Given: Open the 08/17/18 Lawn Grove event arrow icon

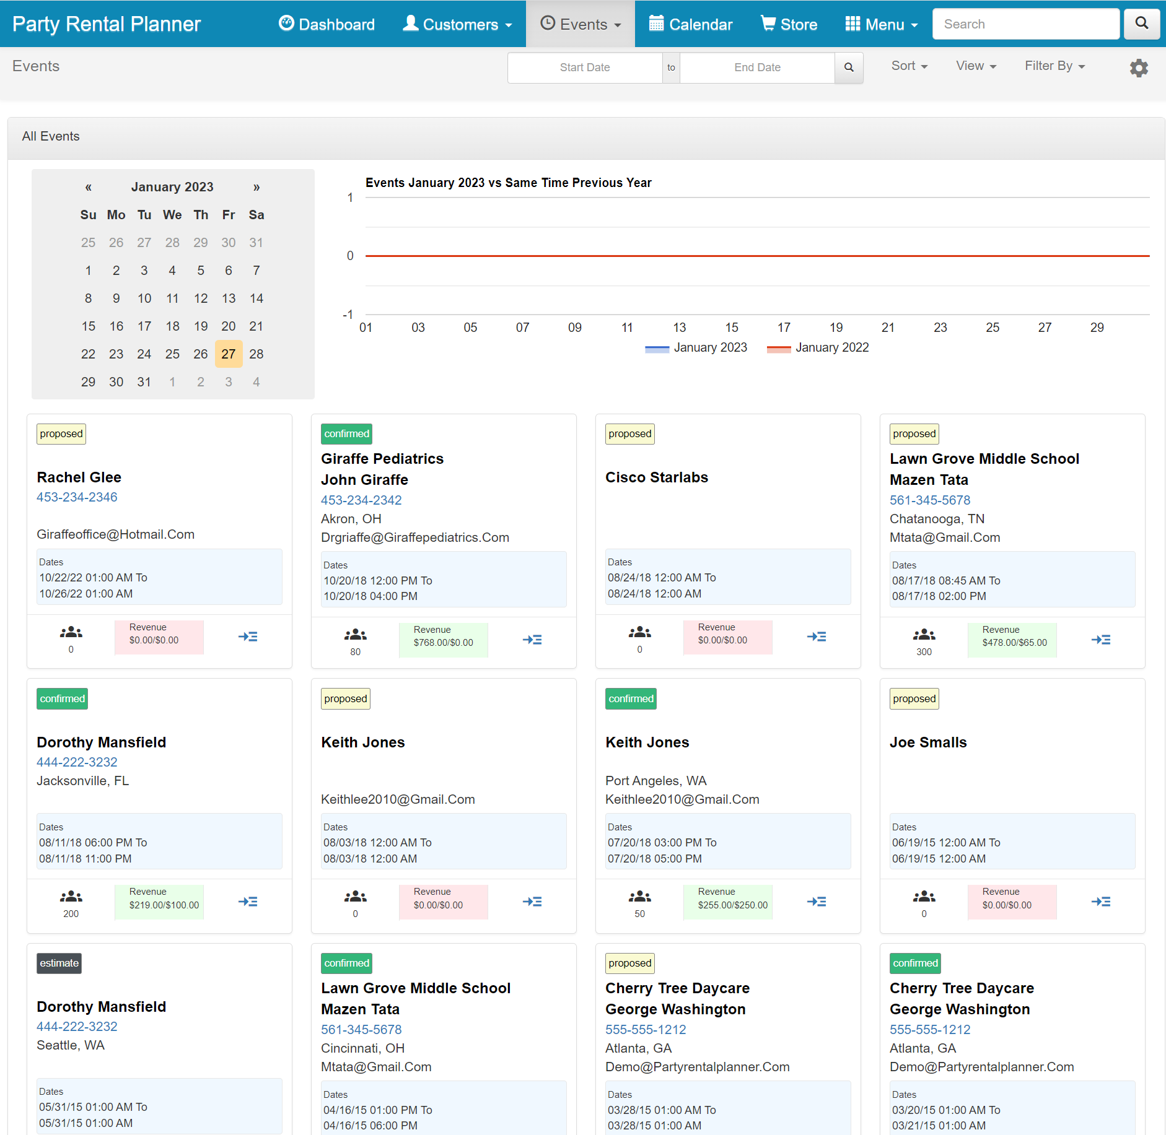Looking at the screenshot, I should click(1101, 640).
